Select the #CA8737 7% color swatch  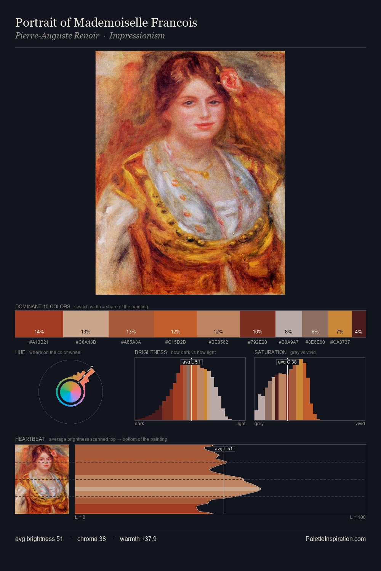[x=340, y=324]
